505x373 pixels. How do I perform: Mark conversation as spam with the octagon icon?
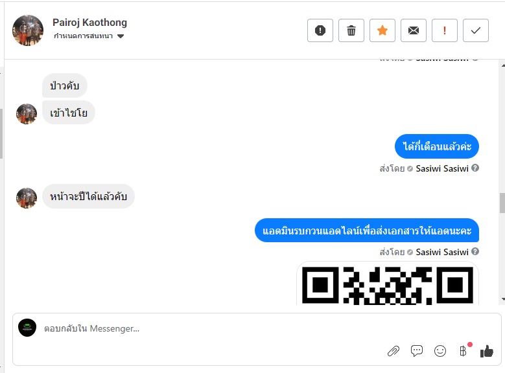tap(320, 30)
